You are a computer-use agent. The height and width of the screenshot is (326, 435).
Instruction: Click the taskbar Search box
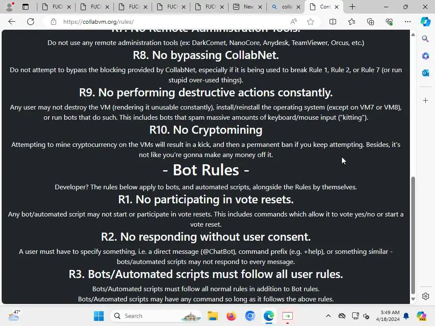pyautogui.click(x=156, y=316)
